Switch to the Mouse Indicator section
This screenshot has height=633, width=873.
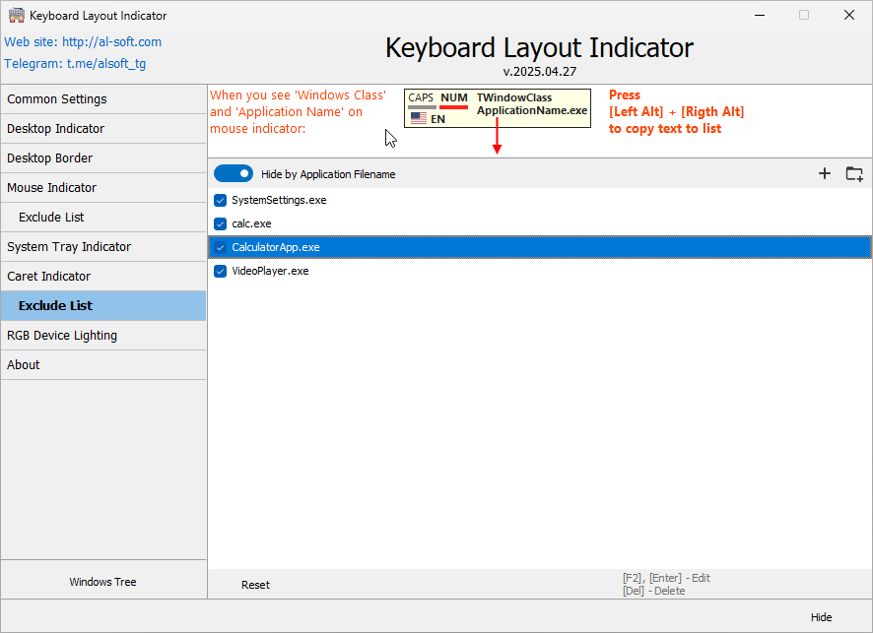pos(51,187)
